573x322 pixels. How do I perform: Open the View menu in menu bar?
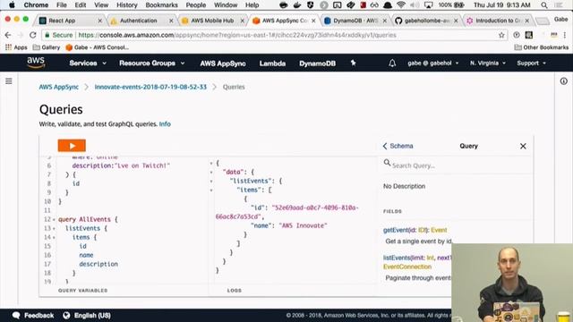(x=101, y=5)
